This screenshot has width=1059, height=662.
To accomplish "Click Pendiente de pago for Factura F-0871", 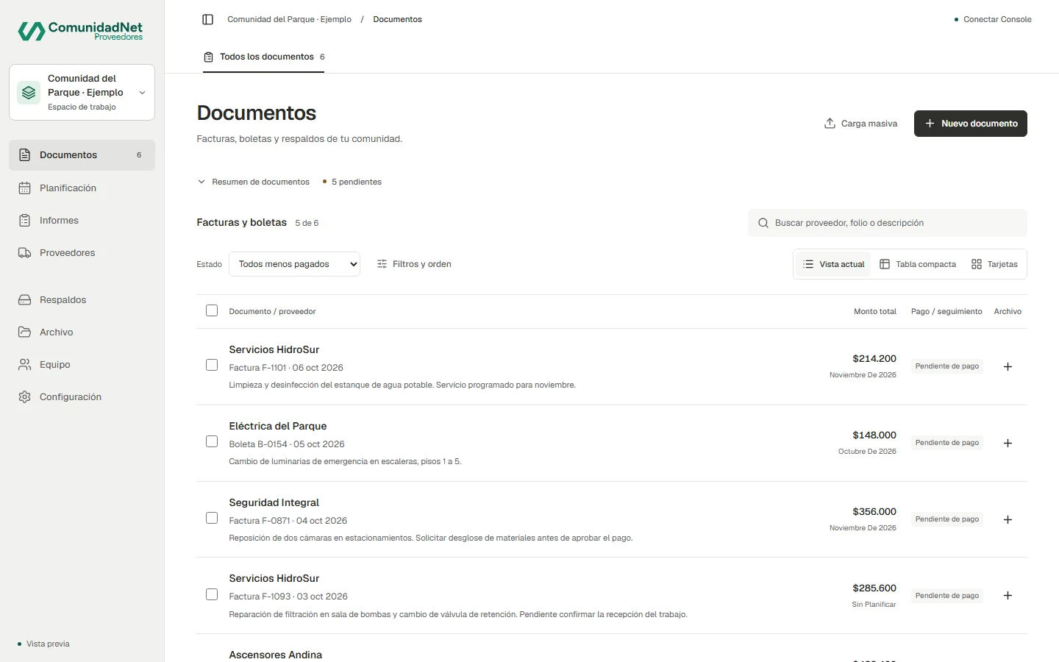I will [x=947, y=519].
